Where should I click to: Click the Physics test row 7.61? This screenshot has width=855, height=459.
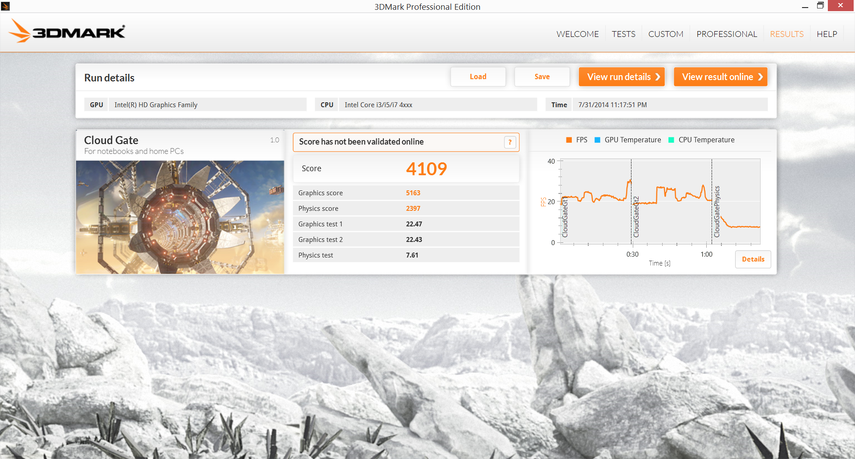tap(406, 255)
